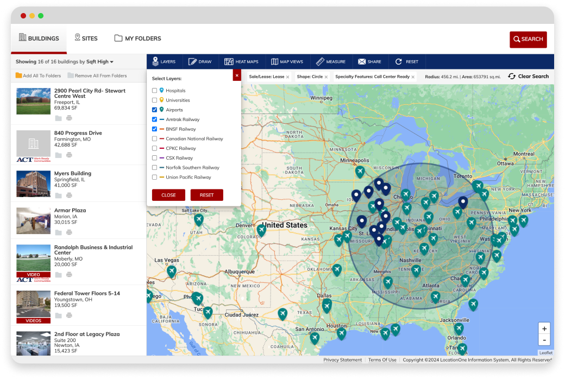Activate the Measure tool
Viewport: 565px width, 379px height.
[x=331, y=61]
